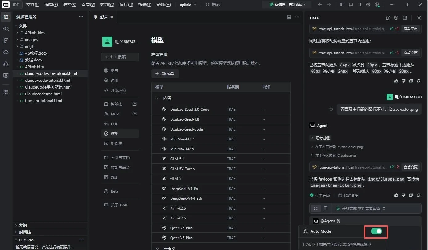The width and height of the screenshot is (428, 250).
Task: Open the 文件(F) menu
Action: (33, 5)
